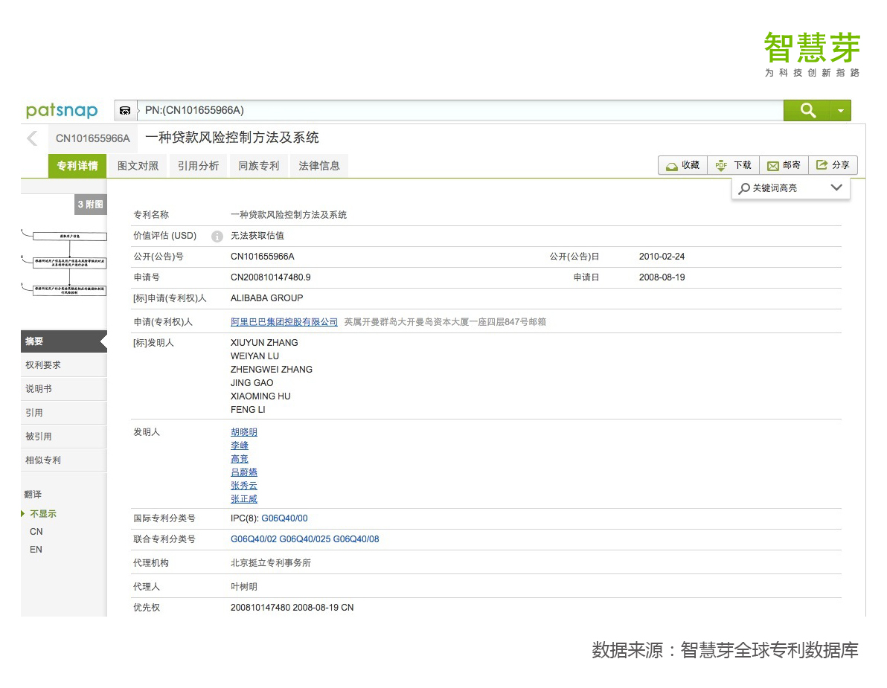
Task: Click application number CN200810147480.9
Action: tap(270, 277)
